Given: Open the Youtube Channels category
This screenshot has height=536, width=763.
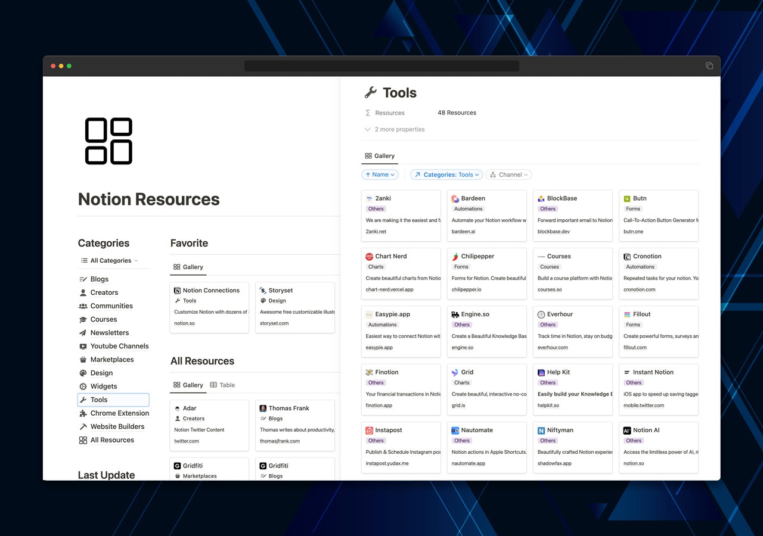Looking at the screenshot, I should (113, 346).
